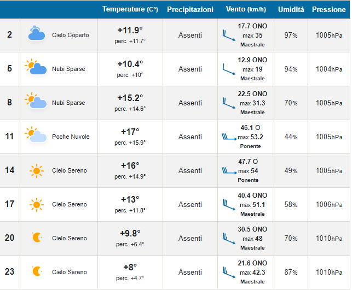This screenshot has height=290, width=352.
Task: Click the moon icon at hour 23
Action: pyautogui.click(x=36, y=271)
